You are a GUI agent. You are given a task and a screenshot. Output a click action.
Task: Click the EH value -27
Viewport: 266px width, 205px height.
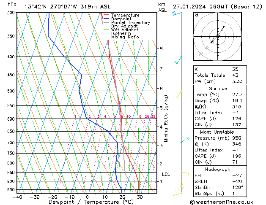pyautogui.click(x=237, y=175)
